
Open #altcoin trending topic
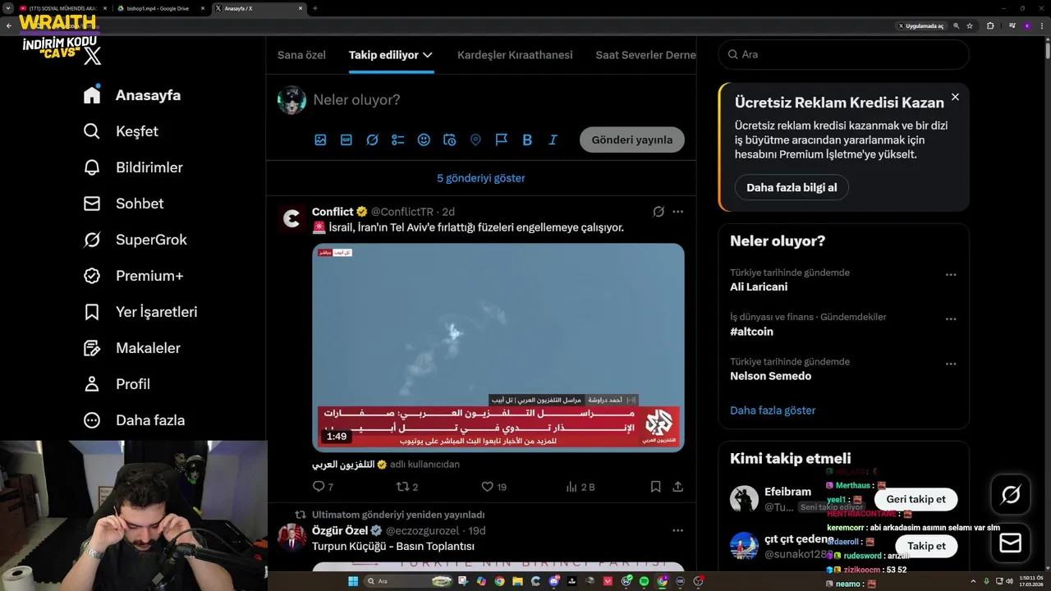point(751,332)
